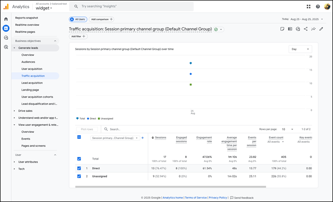Toggle the Unassigned series in chart legend
This screenshot has height=202, width=333.
106,119
